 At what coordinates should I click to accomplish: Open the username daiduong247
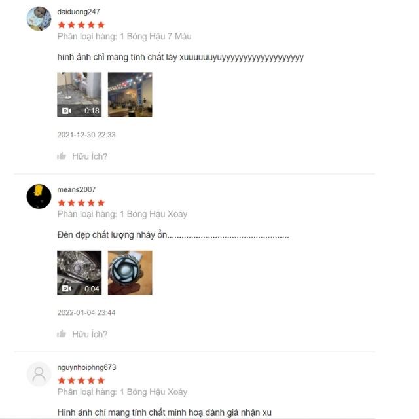(79, 12)
